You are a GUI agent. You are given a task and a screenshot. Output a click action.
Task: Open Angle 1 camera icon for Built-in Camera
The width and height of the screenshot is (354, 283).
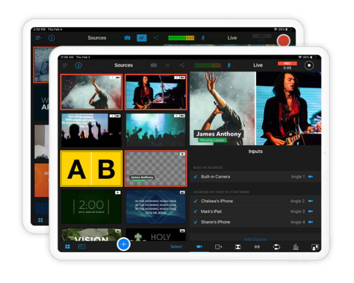click(x=311, y=176)
